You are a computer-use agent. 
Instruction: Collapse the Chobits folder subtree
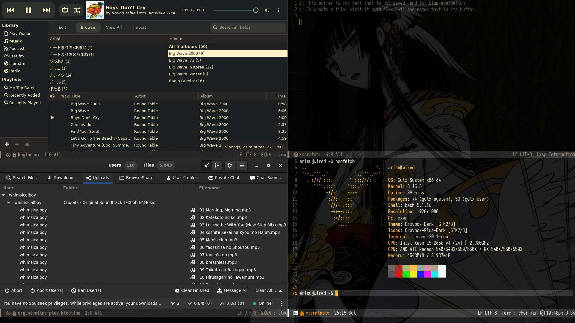click(x=9, y=202)
